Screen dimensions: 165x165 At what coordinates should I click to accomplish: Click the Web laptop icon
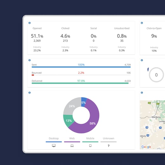[72, 146]
